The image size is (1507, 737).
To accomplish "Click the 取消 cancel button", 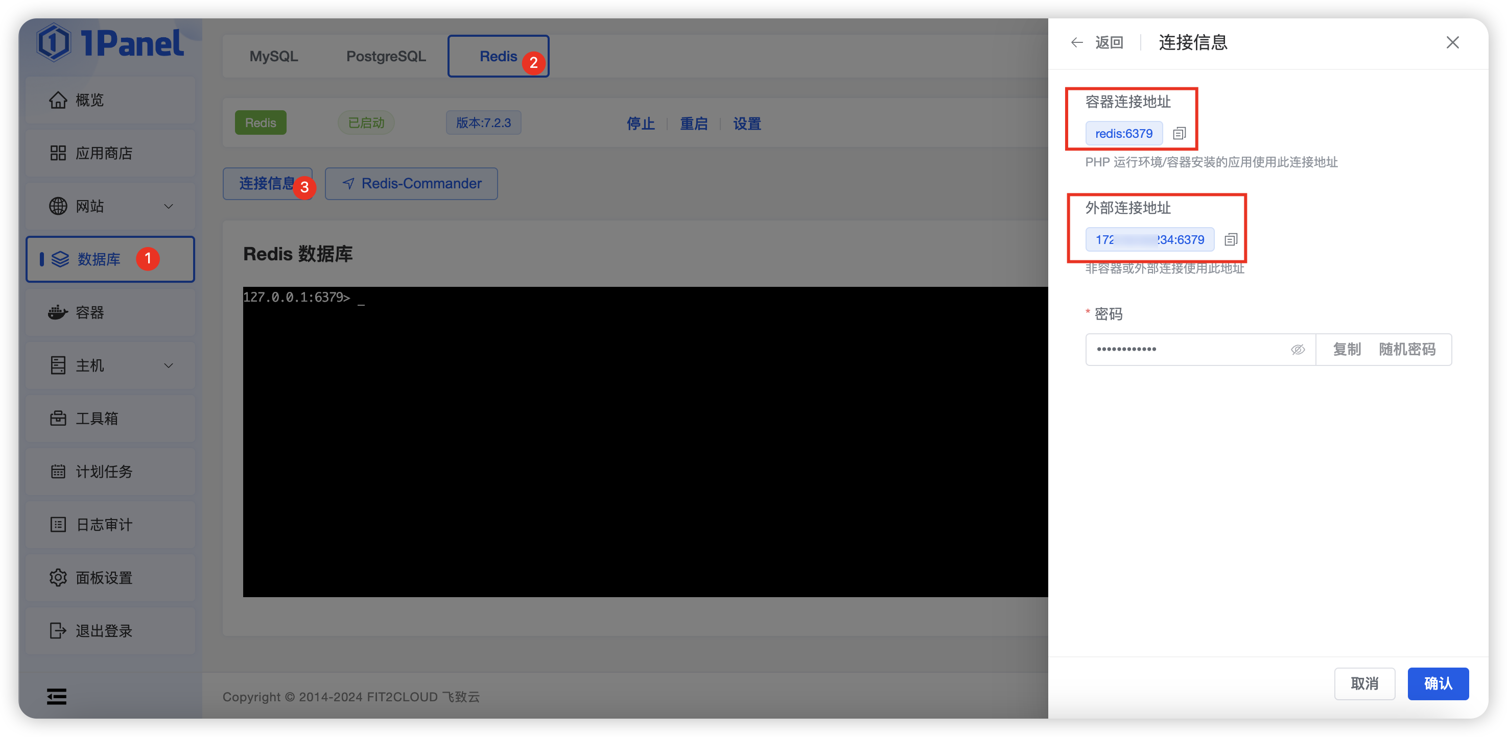I will 1364,683.
